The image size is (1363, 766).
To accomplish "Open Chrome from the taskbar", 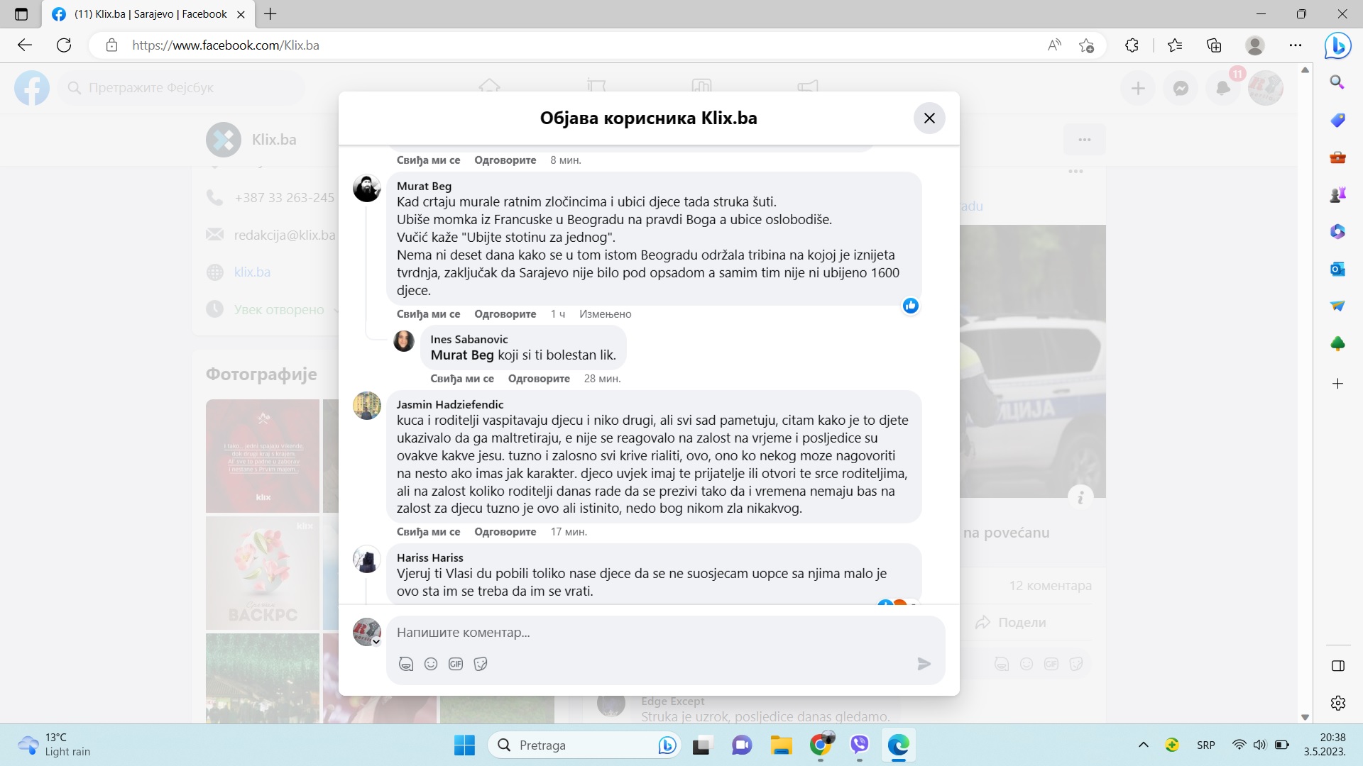I will pos(821,745).
